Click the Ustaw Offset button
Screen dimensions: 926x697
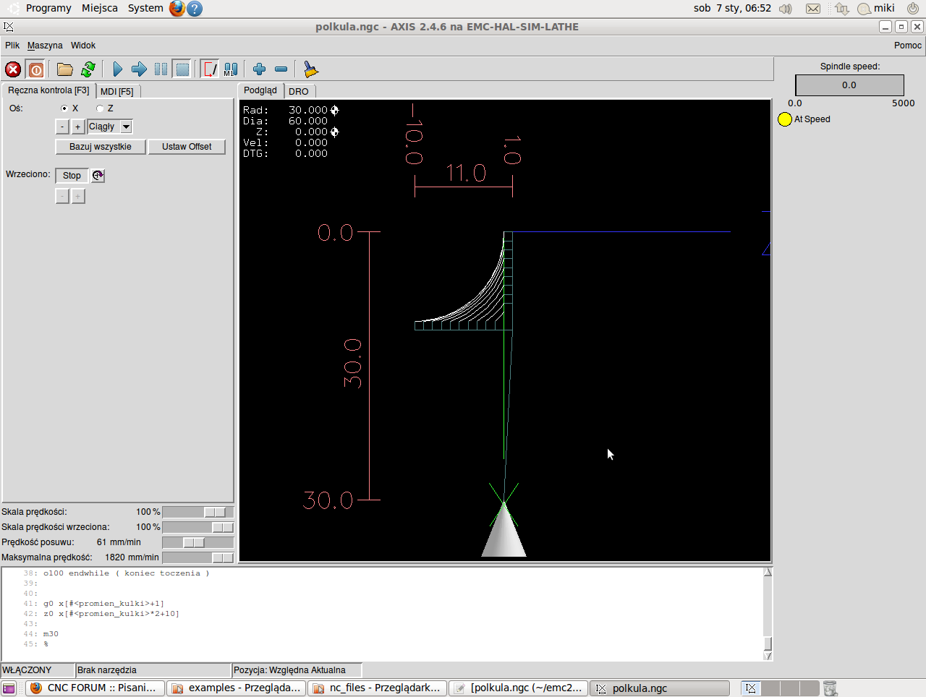[x=187, y=147]
